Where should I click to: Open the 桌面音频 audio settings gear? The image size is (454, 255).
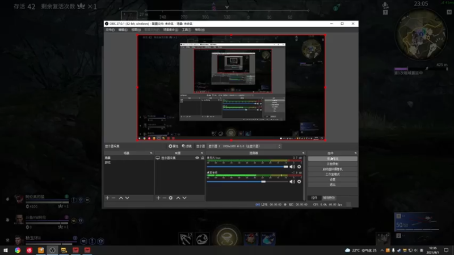299,181
